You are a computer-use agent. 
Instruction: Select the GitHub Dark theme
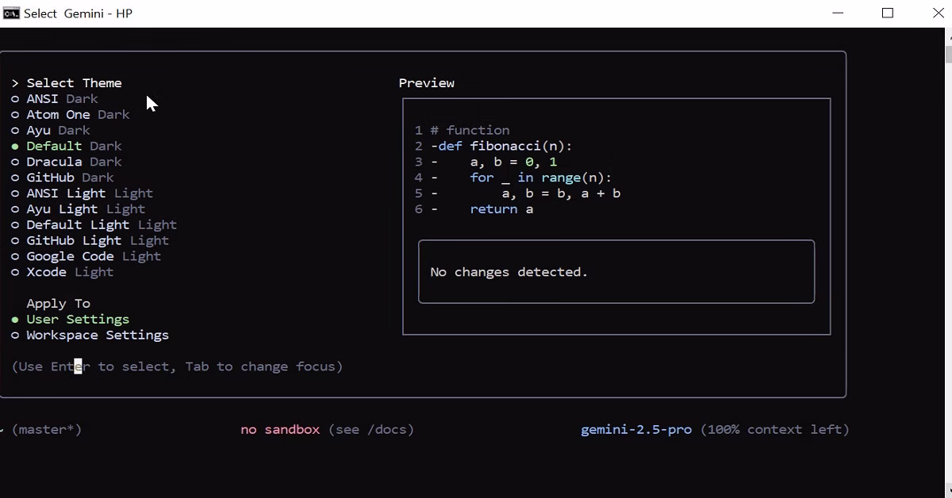coord(63,178)
